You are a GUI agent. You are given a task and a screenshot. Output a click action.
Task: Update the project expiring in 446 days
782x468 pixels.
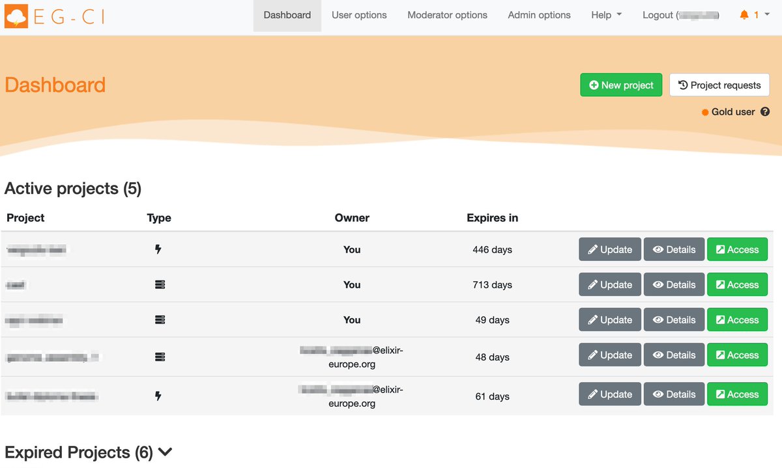(610, 249)
